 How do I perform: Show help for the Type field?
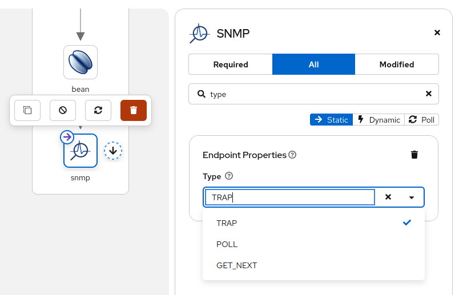pyautogui.click(x=230, y=176)
